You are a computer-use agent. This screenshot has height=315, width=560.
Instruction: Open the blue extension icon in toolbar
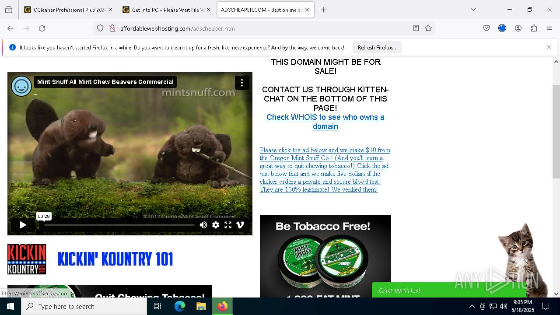(x=502, y=28)
